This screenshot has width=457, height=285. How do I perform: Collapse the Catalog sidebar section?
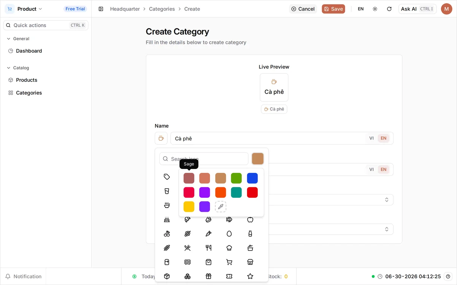[18, 68]
